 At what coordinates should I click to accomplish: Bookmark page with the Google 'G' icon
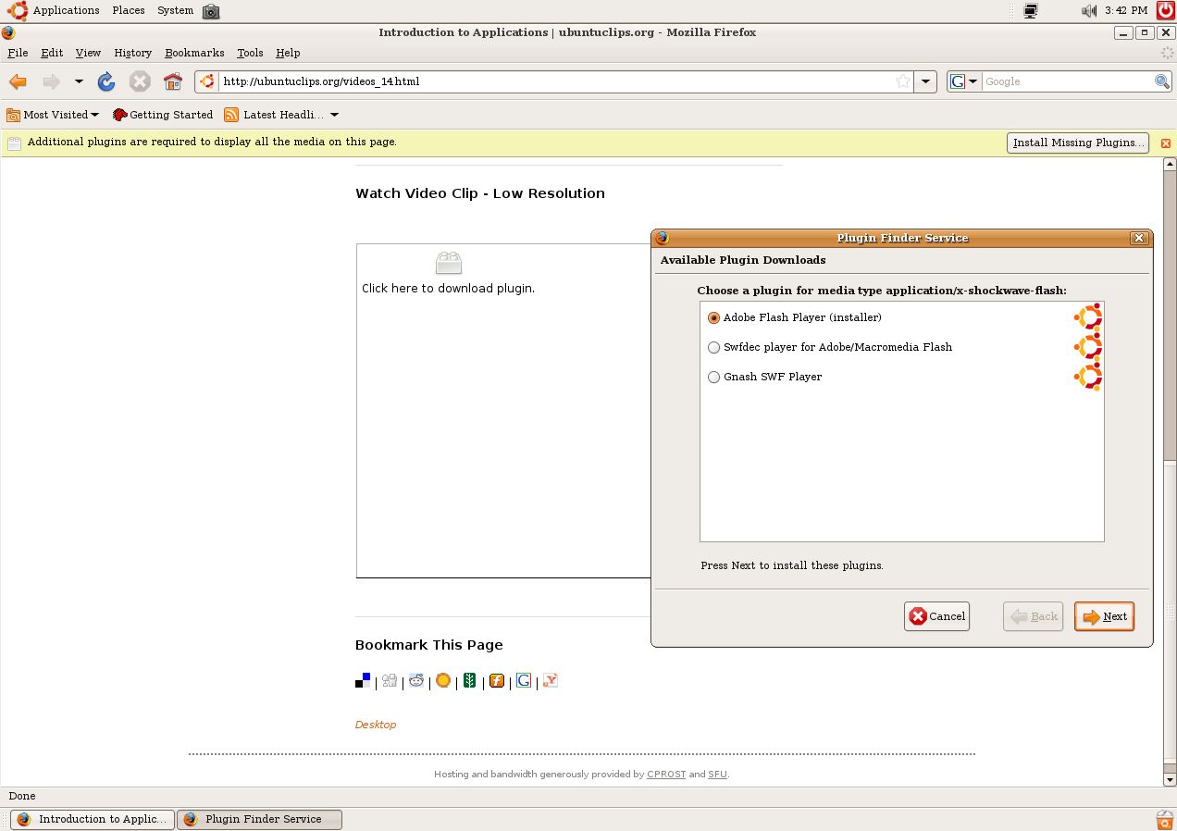pos(524,680)
